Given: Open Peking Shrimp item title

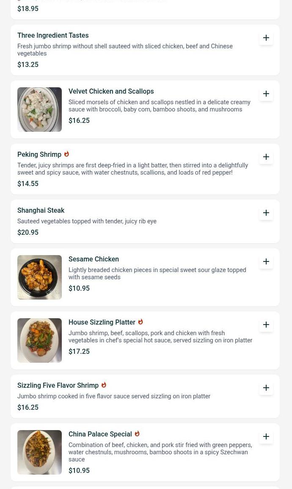Looking at the screenshot, I should click(39, 154).
